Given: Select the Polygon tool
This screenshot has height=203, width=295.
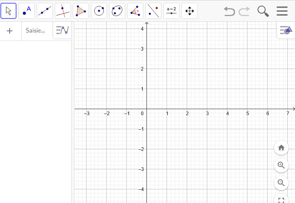Looking at the screenshot, I should click(x=81, y=11).
